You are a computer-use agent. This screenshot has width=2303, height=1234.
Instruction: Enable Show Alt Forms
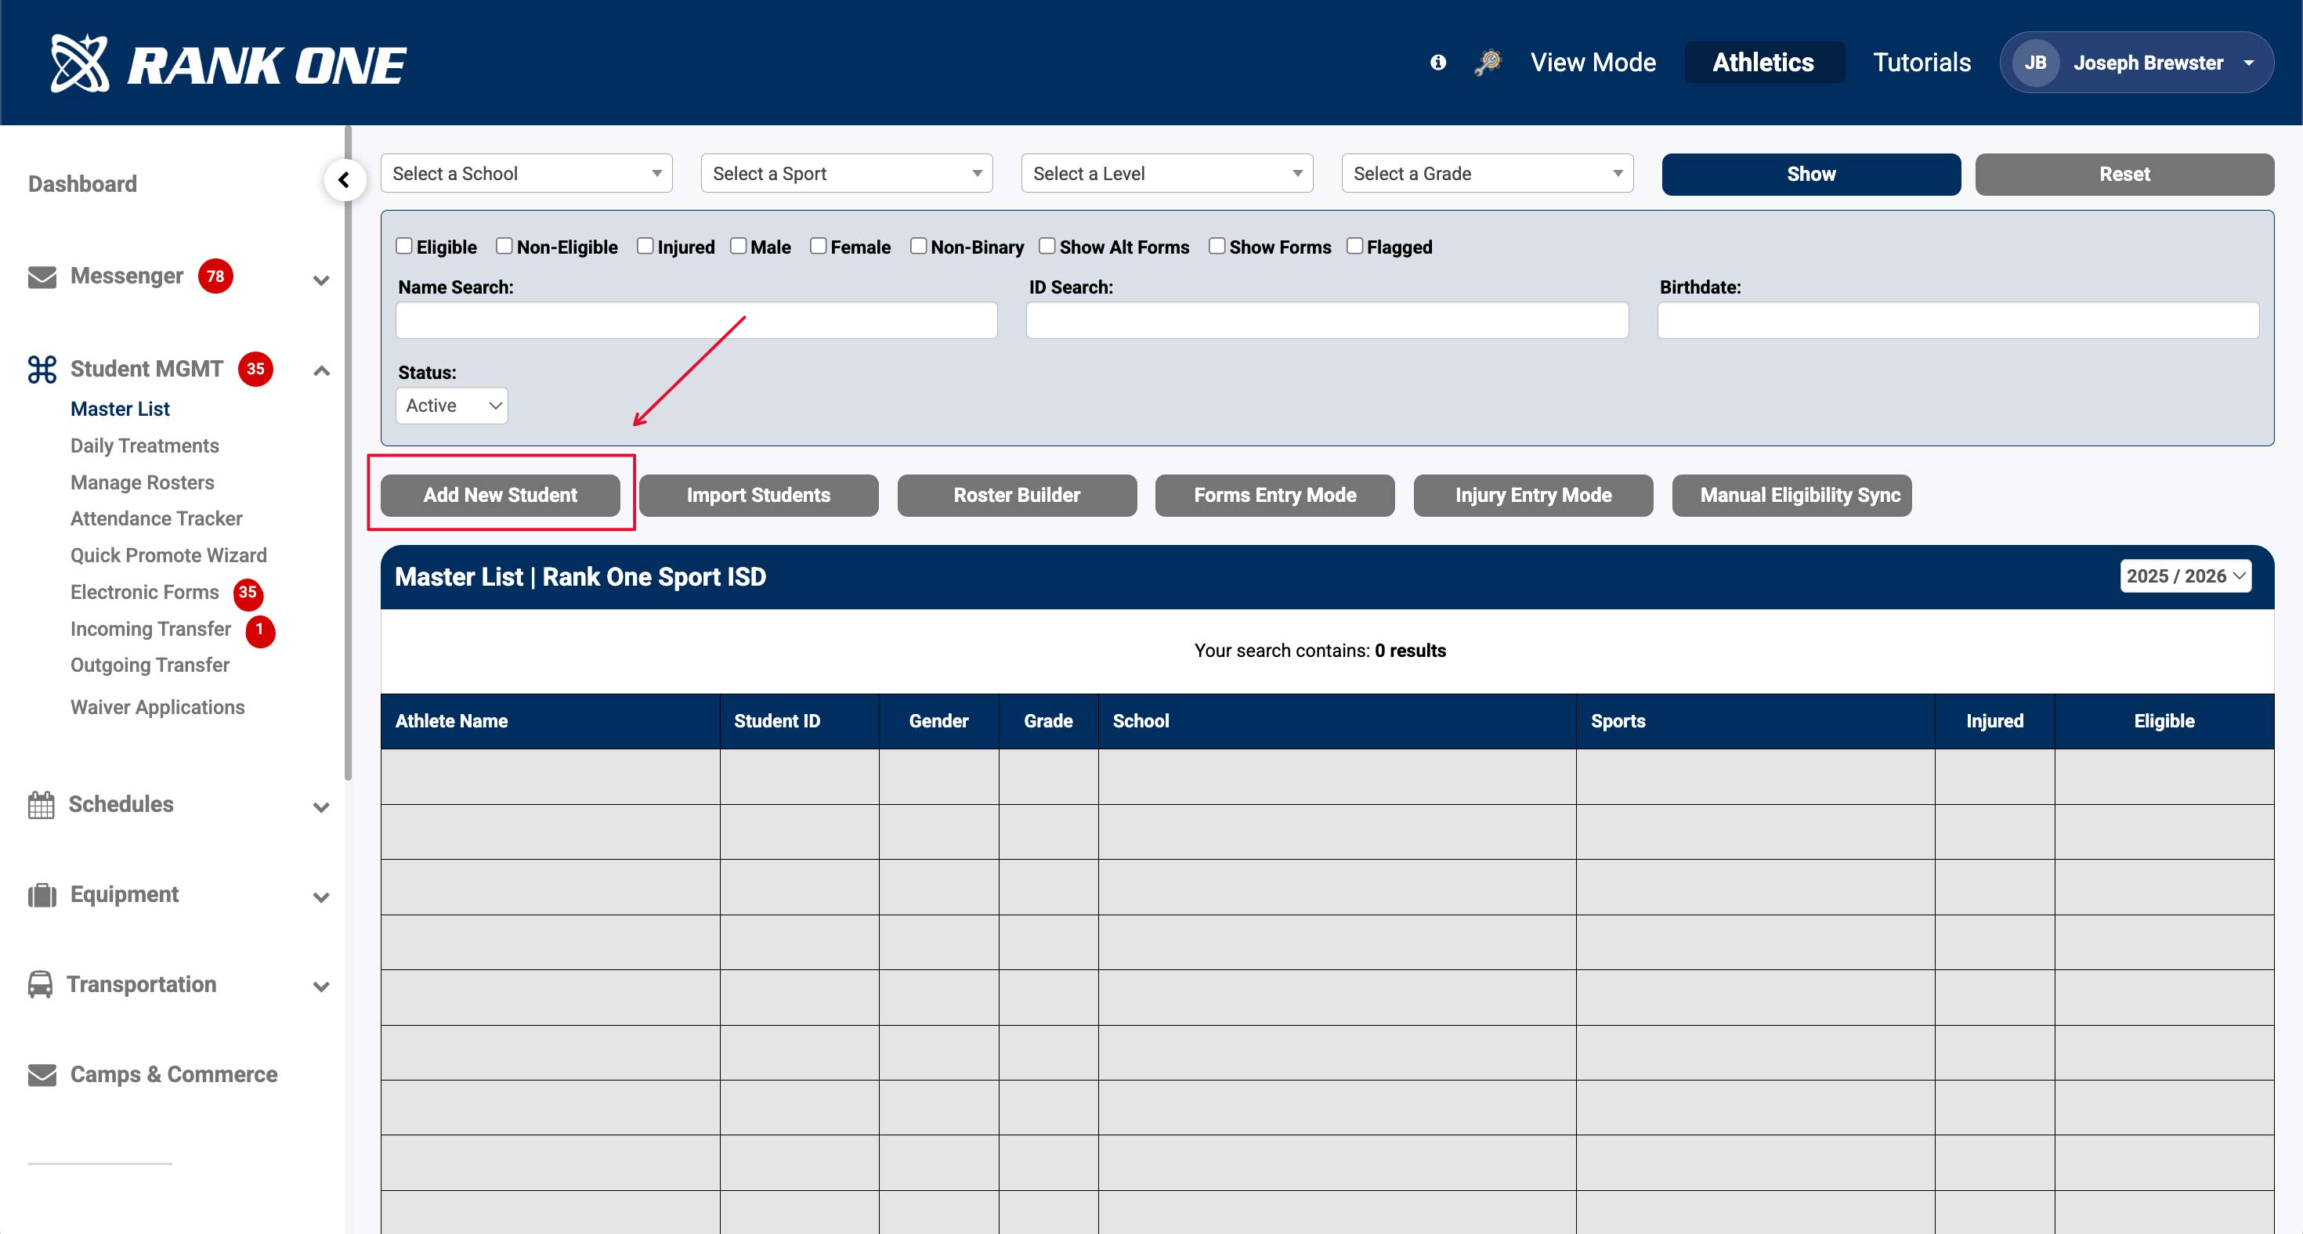point(1047,246)
